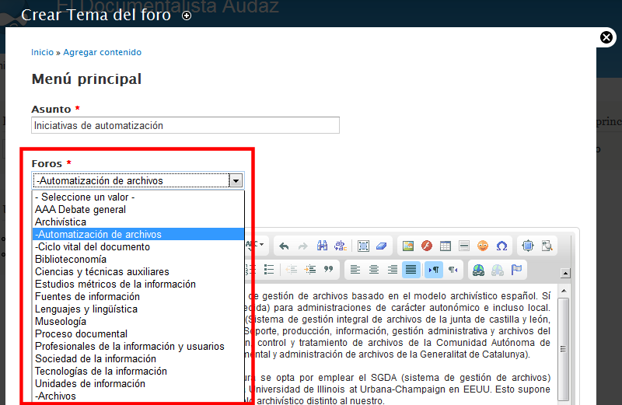The image size is (622, 405).
Task: Click the Asunto text field
Action: click(x=185, y=125)
